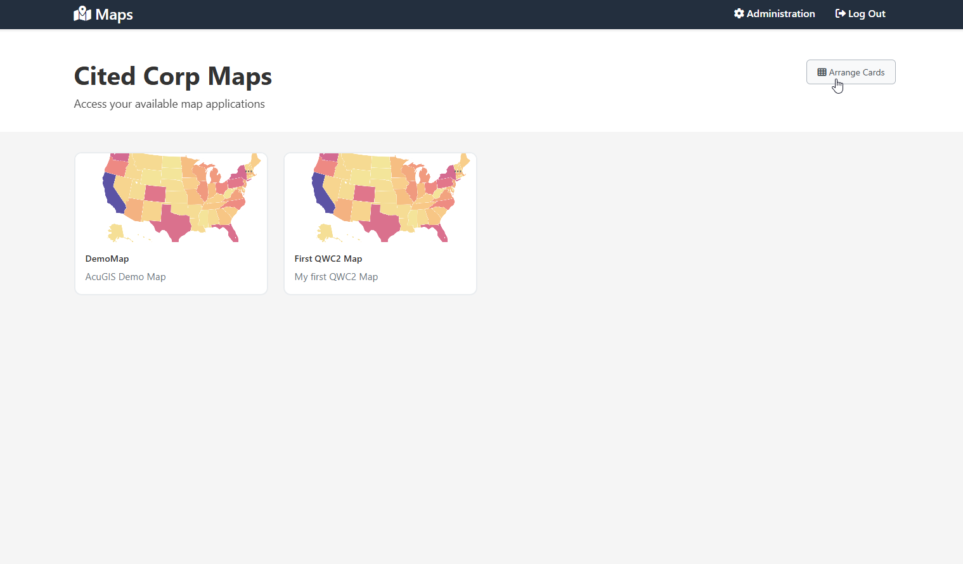
Task: Click the Cited Corp Maps heading
Action: click(173, 76)
